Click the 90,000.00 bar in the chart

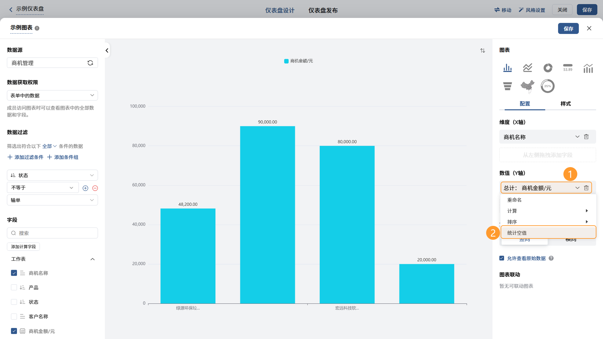pyautogui.click(x=268, y=215)
